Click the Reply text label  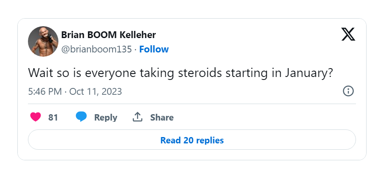tap(105, 118)
